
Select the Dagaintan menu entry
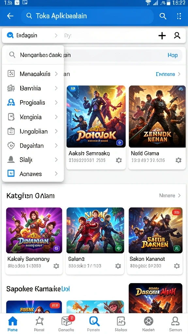[33, 146]
